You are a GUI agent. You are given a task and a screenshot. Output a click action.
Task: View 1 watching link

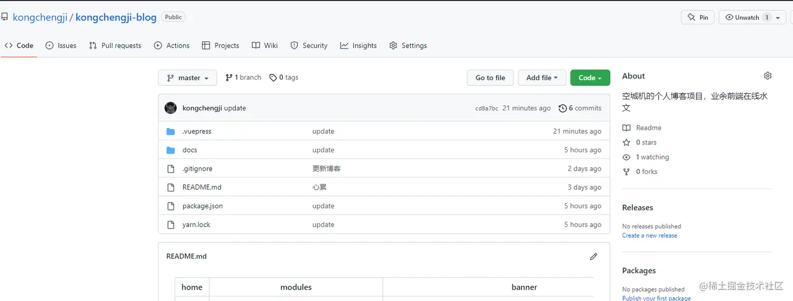click(x=646, y=157)
